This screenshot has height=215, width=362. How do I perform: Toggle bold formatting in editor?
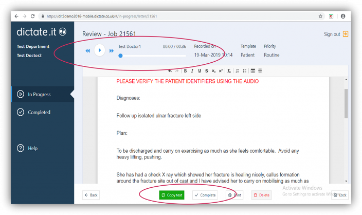pyautogui.click(x=185, y=71)
